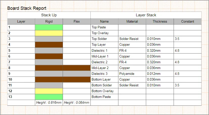Click "0.320mm" thickness in Dielectric 1 row

click(x=160, y=50)
